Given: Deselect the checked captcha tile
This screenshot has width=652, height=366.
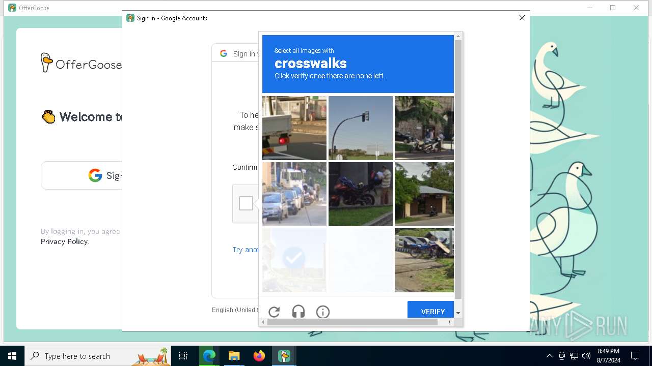Looking at the screenshot, I should pos(294,260).
